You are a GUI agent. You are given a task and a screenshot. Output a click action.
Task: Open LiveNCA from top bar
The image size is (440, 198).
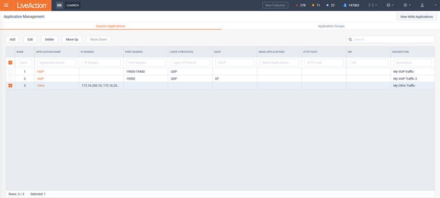[73, 5]
